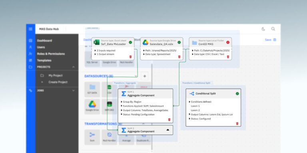The height and width of the screenshot is (153, 307).
Task: Delete the ConED MAS node
Action: pos(228,57)
